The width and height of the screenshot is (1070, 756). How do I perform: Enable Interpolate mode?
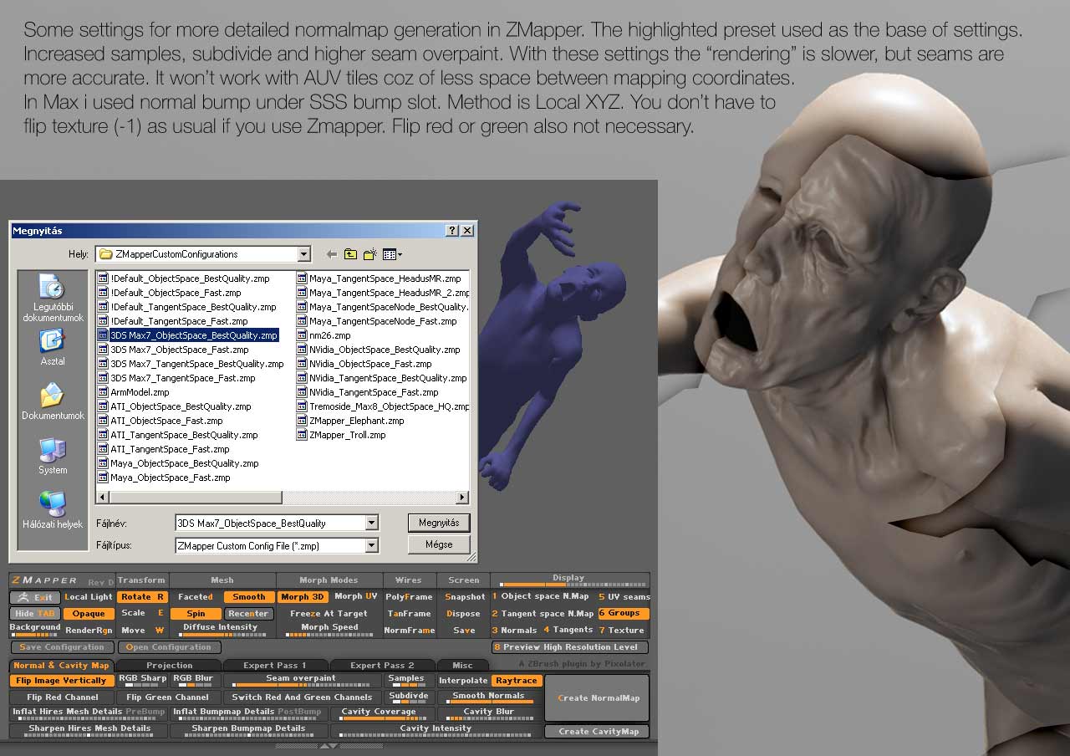[463, 681]
